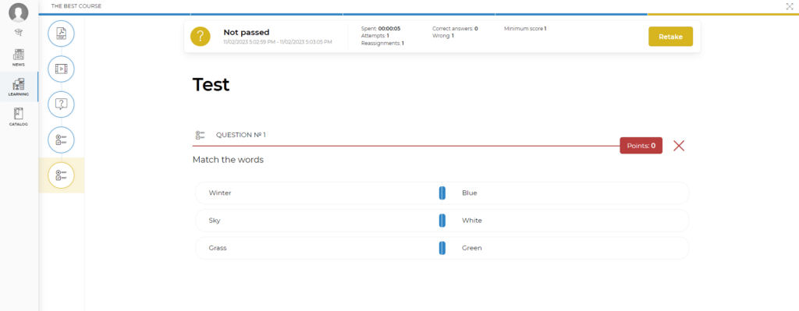The image size is (799, 311).
Task: Exit fullscreen with top-right expand icon
Action: pos(790,6)
